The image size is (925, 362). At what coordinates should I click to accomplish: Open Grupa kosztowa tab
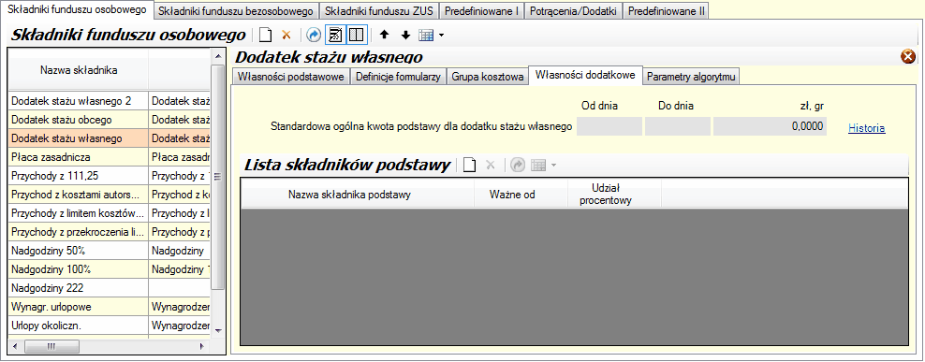click(x=487, y=78)
